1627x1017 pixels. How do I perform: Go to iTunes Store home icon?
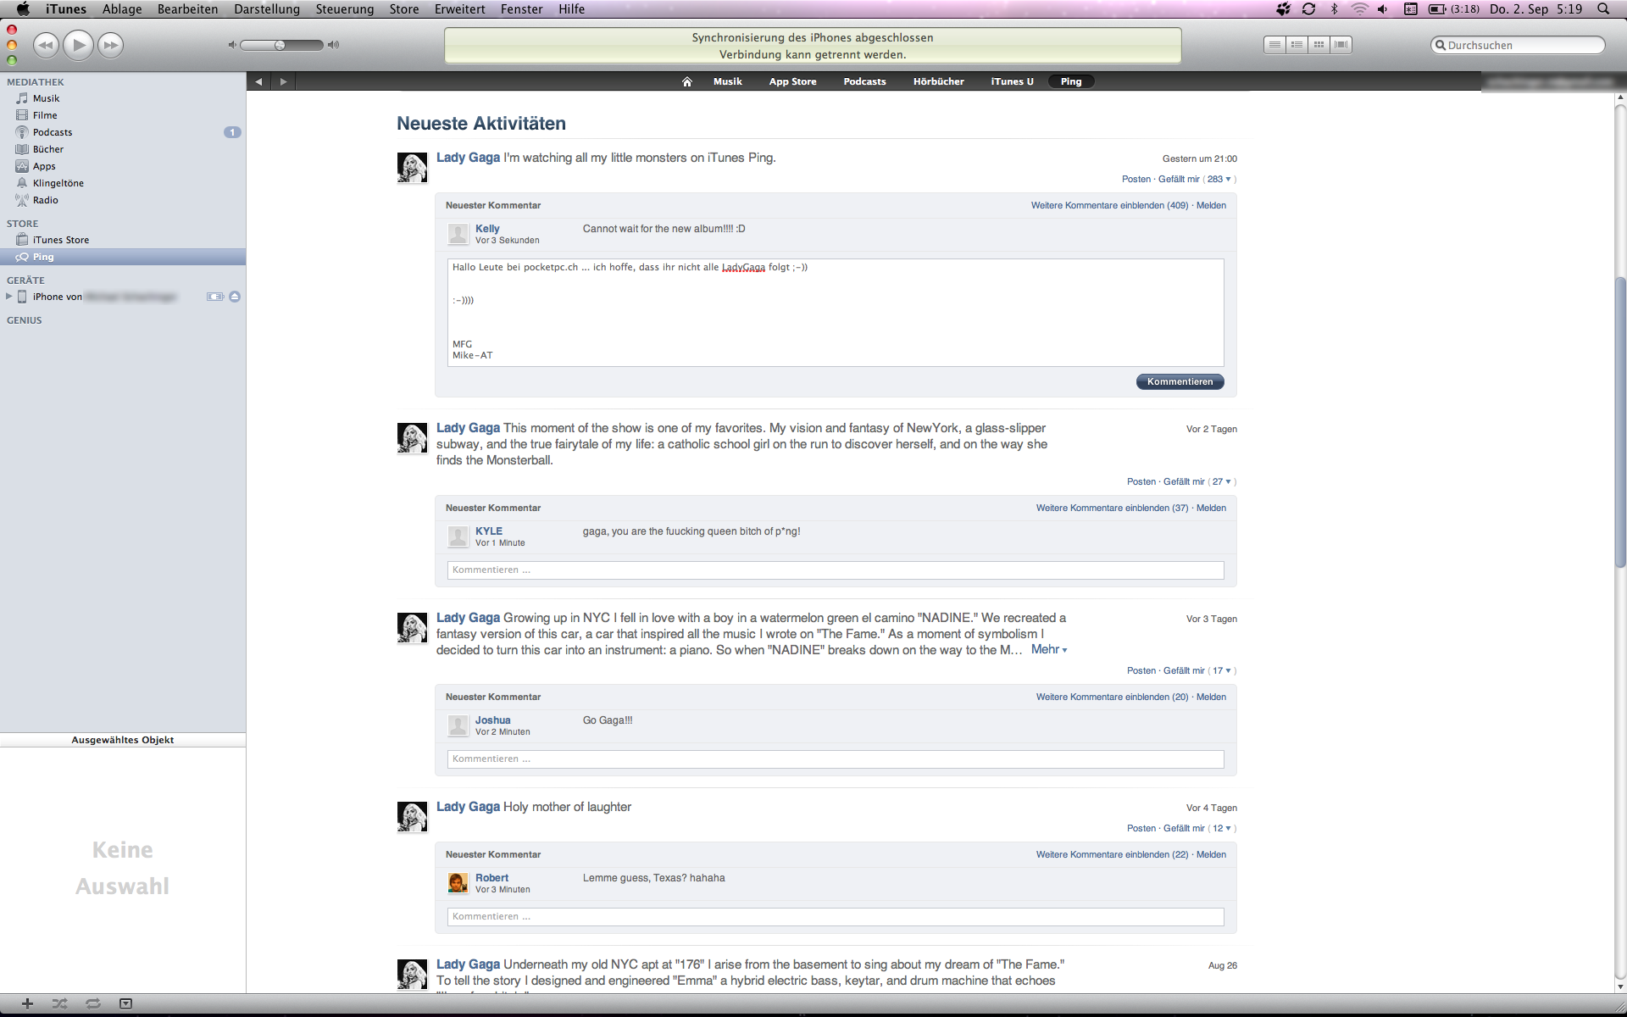pyautogui.click(x=687, y=81)
